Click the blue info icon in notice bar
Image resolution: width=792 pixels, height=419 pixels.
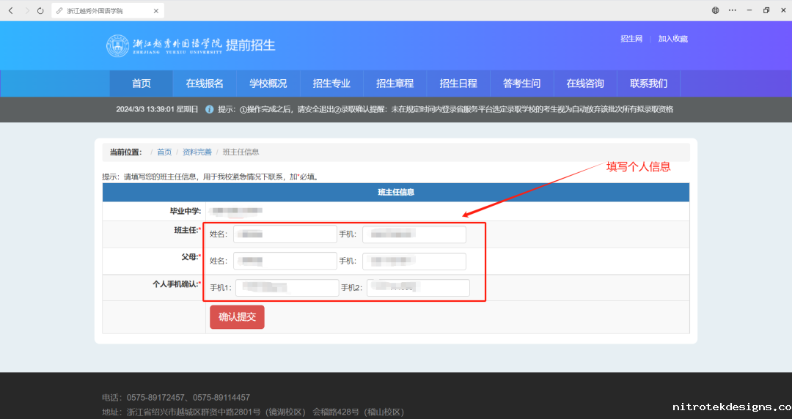[x=209, y=109]
